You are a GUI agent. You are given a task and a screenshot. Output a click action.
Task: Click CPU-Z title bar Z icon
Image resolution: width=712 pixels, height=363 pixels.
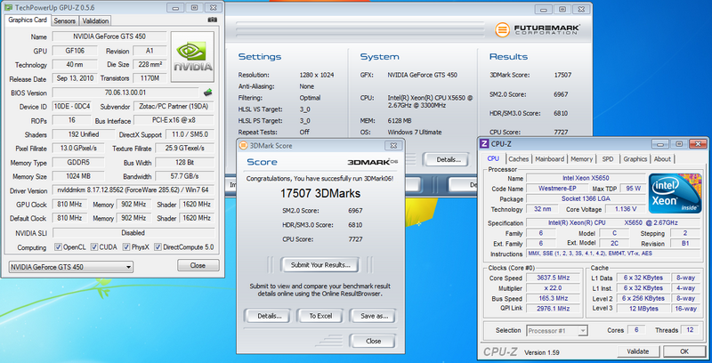[x=484, y=144]
